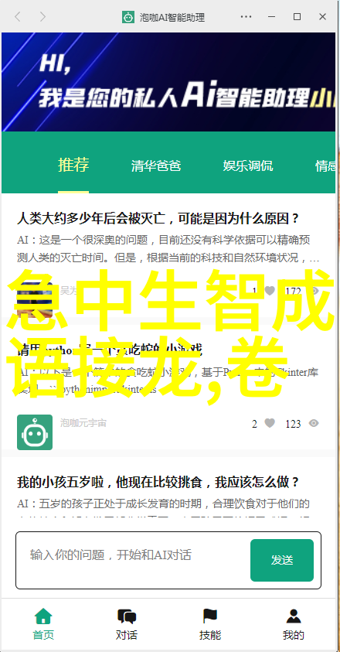Switch to the 清华爸爸 tab
Image resolution: width=340 pixels, height=652 pixels.
pos(156,166)
